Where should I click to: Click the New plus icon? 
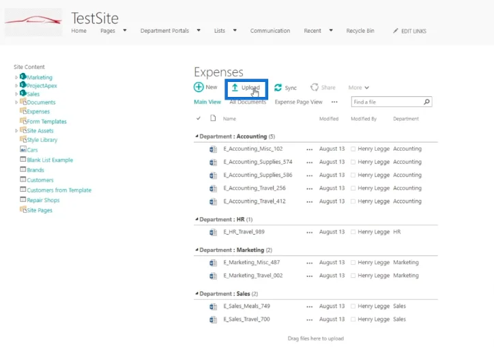199,87
